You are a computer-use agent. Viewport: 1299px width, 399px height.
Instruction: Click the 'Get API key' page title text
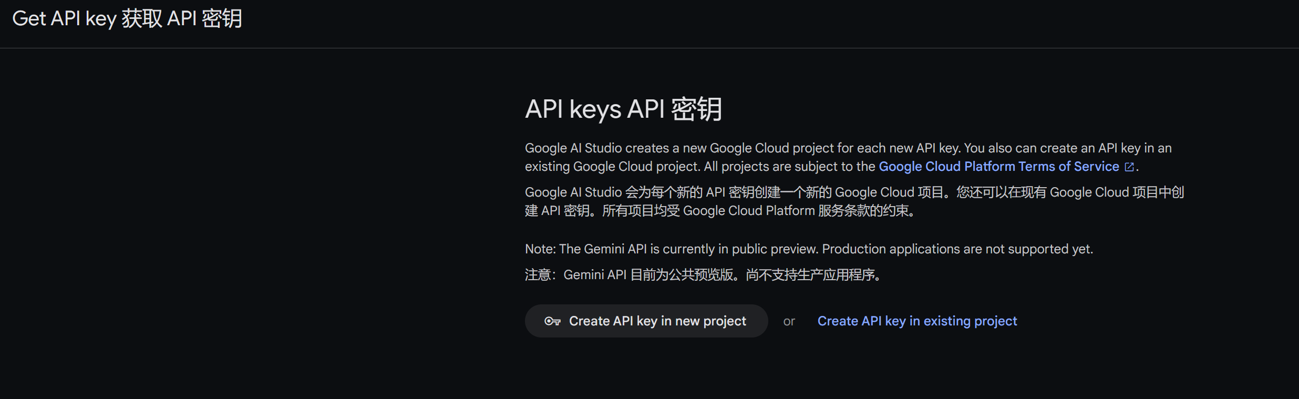click(x=64, y=19)
